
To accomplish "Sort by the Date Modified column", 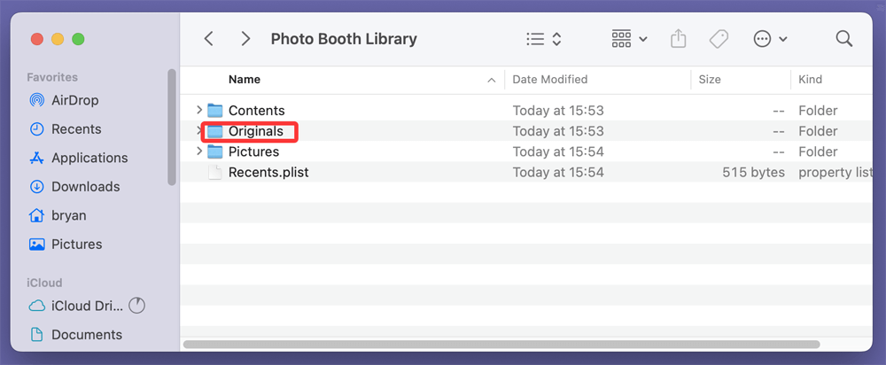I will [x=550, y=80].
